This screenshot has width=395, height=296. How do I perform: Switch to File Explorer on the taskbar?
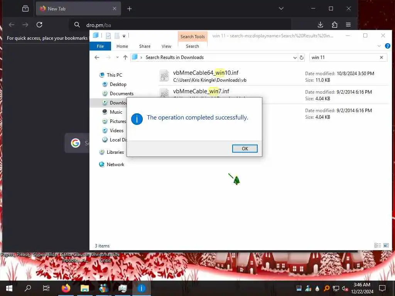[84, 288]
